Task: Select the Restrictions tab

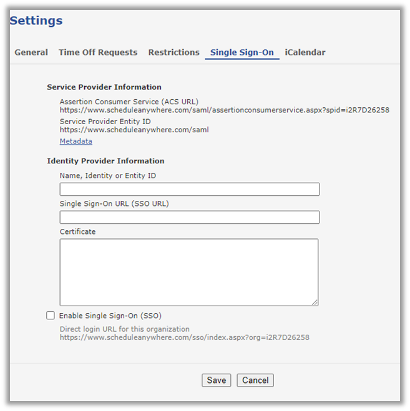Action: click(x=173, y=52)
